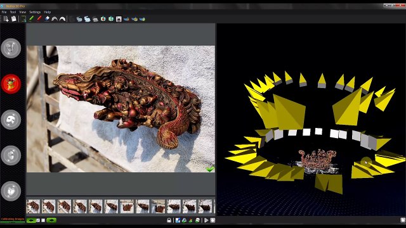Click the white rabbit model icon
406x228 pixels.
tap(88, 19)
